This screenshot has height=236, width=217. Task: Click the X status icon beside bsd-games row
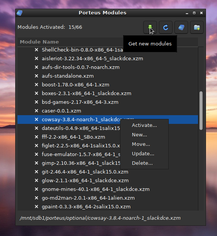point(36,102)
